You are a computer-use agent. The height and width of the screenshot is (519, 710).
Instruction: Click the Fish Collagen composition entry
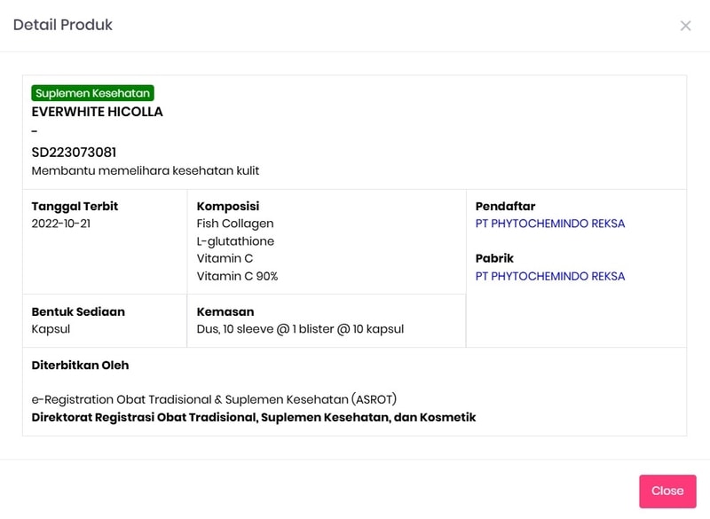(235, 224)
